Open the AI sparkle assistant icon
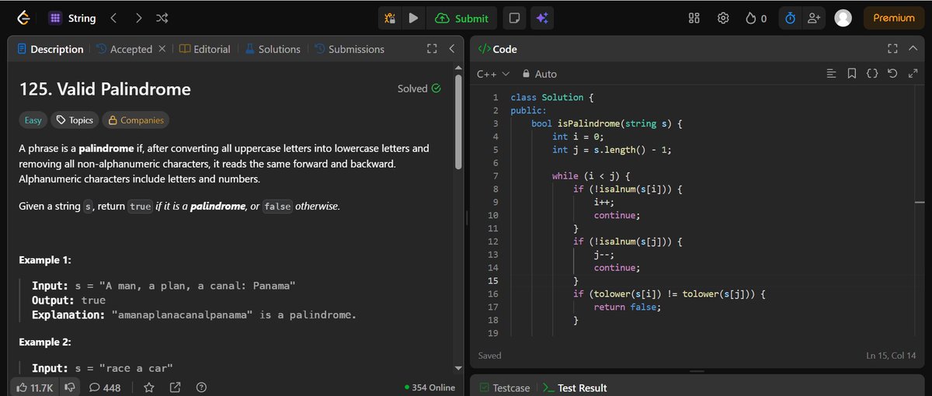The image size is (932, 396). click(x=541, y=18)
